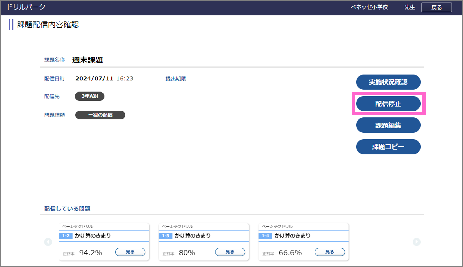Click the 週末課題 assignment name

tap(88, 60)
